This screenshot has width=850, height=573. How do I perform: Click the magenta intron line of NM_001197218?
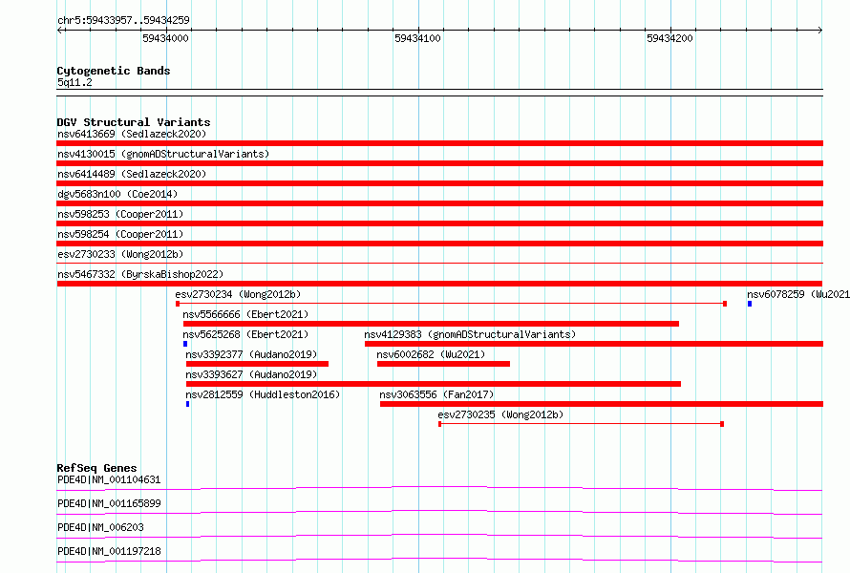coord(439,560)
